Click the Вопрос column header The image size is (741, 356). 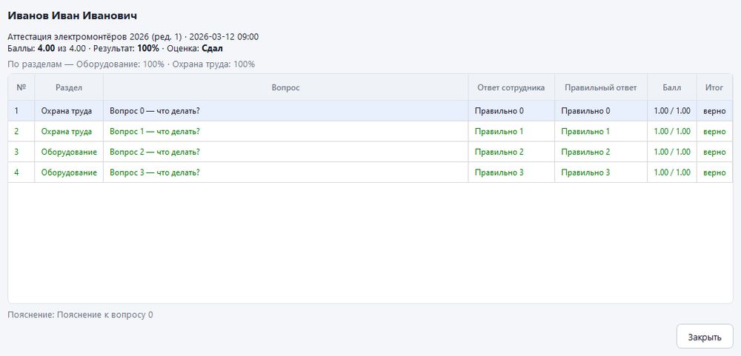point(285,87)
